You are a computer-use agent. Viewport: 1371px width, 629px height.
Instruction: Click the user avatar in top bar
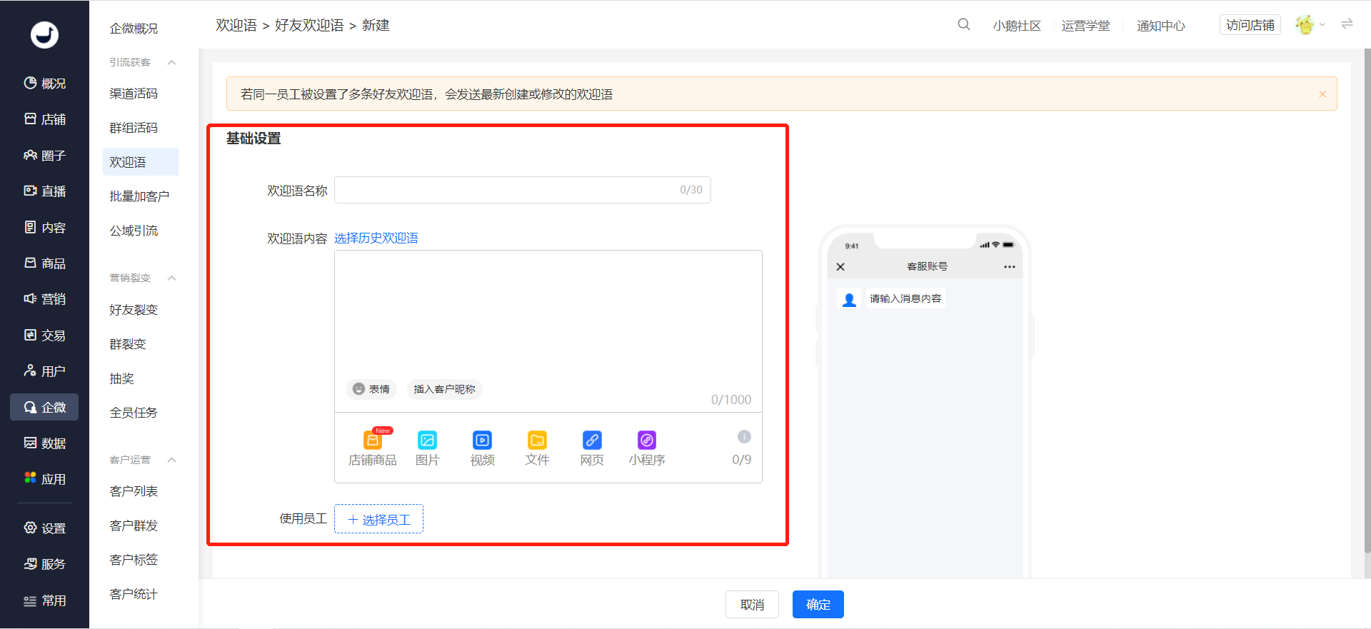pos(1305,25)
